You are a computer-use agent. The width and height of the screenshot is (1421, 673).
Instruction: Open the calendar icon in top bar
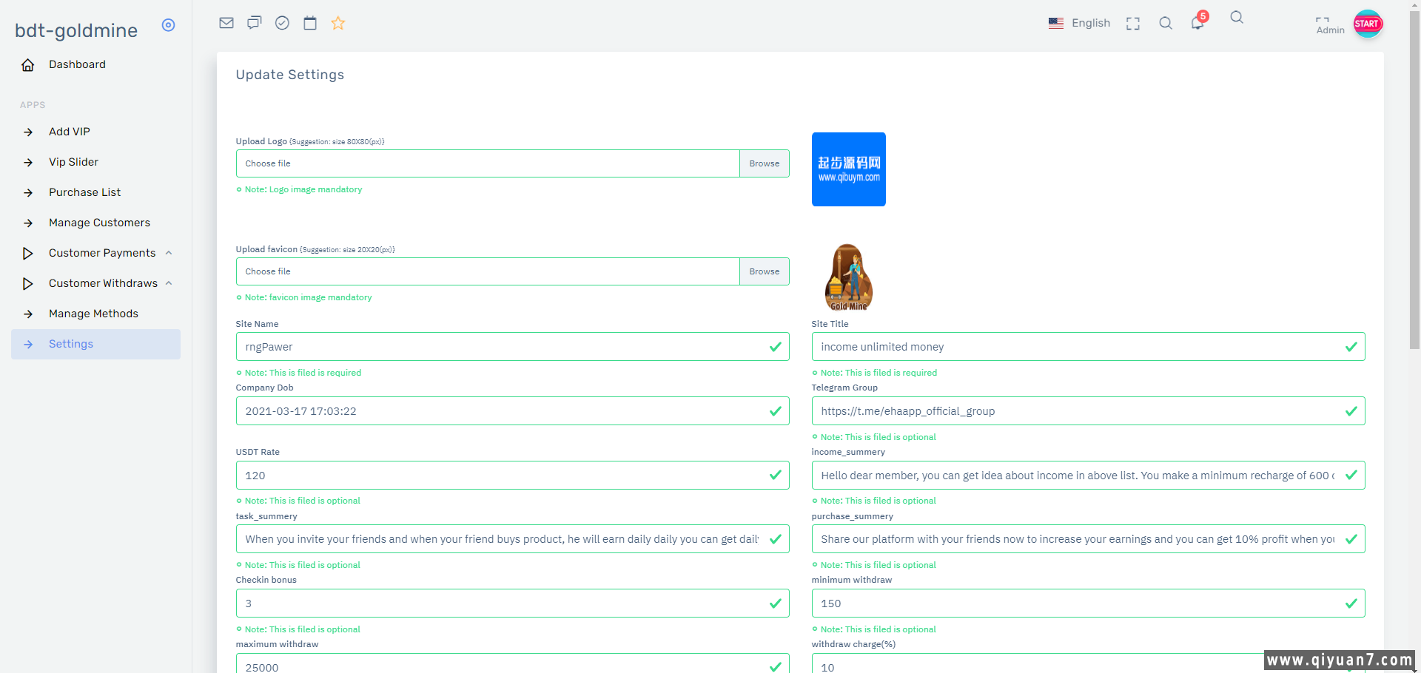(x=310, y=23)
